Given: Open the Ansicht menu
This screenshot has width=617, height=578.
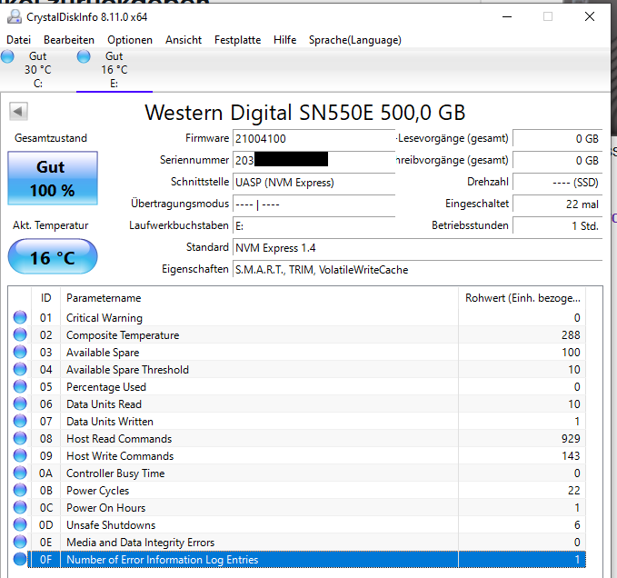Looking at the screenshot, I should [x=184, y=40].
